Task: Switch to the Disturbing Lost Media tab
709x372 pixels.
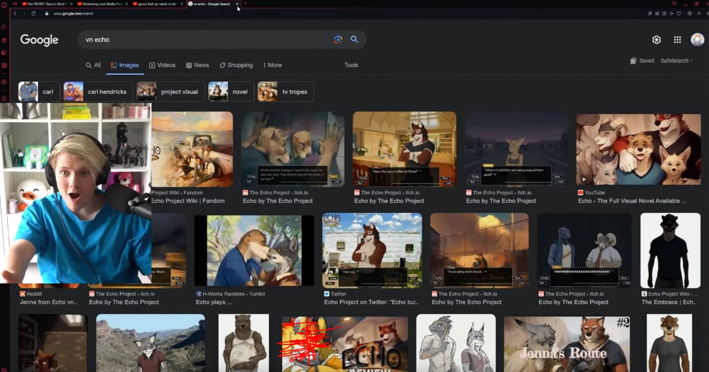Action: tap(101, 4)
